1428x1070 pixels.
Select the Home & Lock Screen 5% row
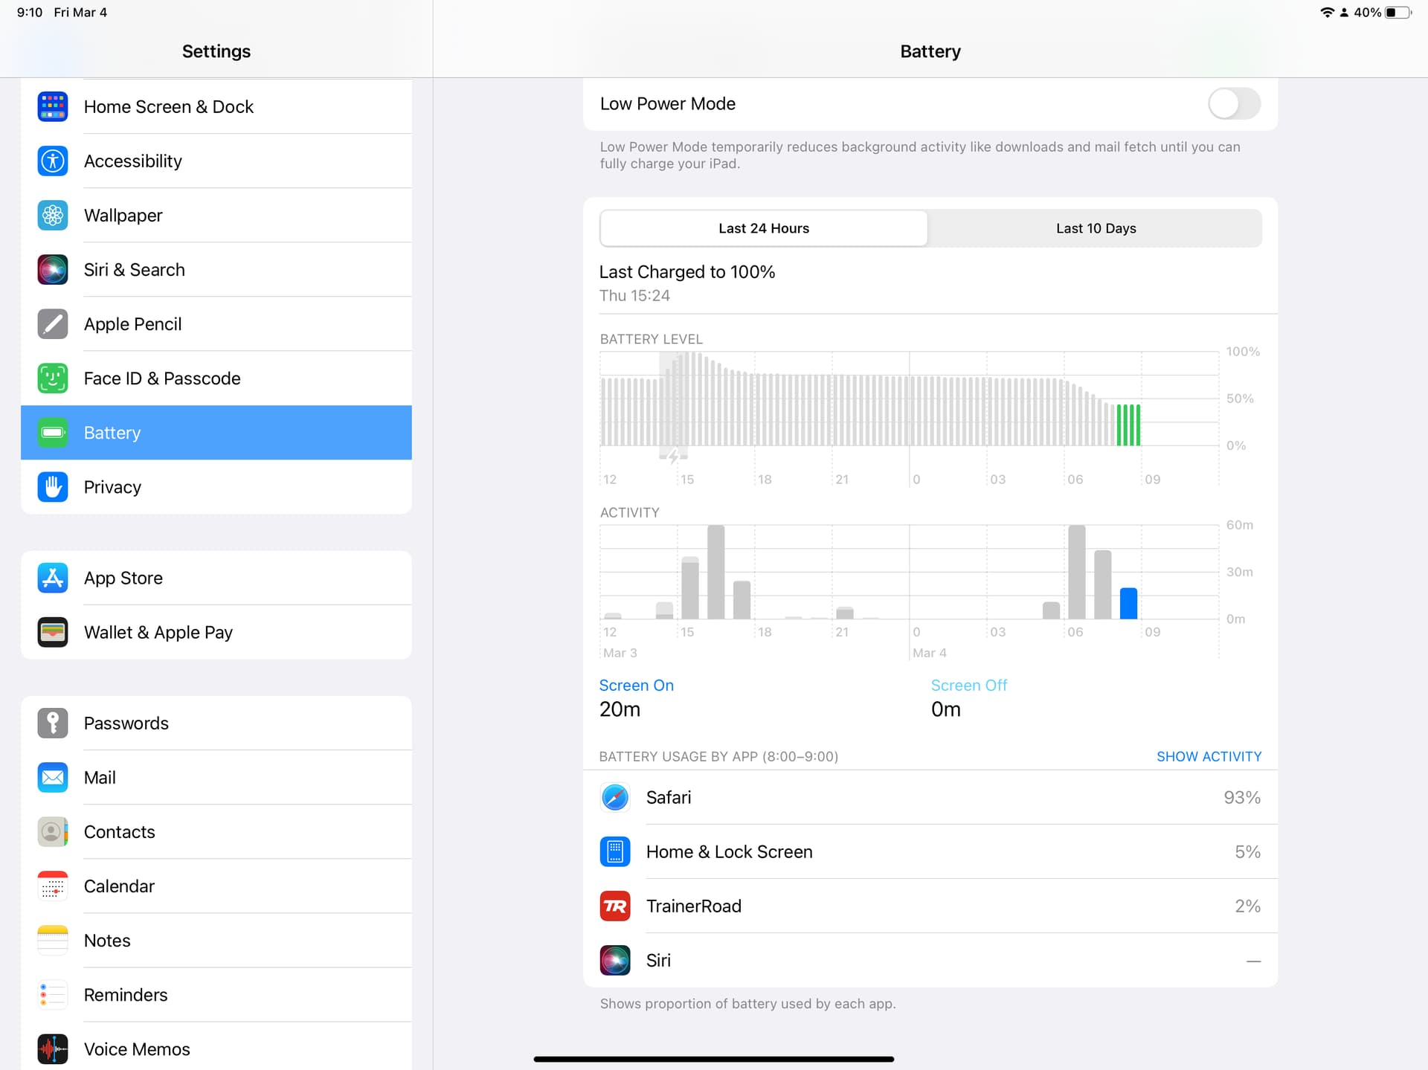tap(930, 851)
